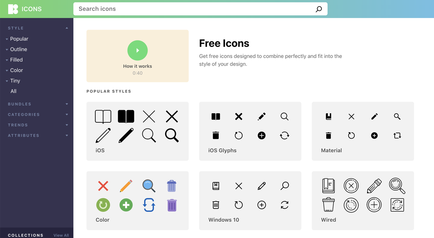Screen dimensions: 434x238
Task: Click the blue magnifier icon in Color card
Action: (149, 186)
